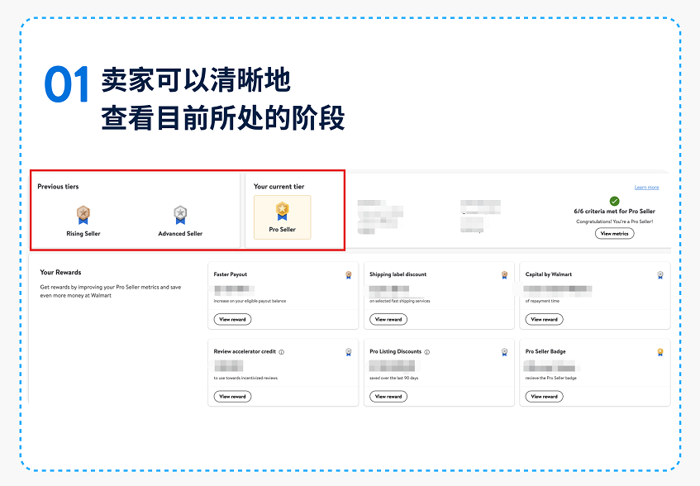Image resolution: width=700 pixels, height=486 pixels.
Task: Click View reward under Pro Seller Badge
Action: 544,396
